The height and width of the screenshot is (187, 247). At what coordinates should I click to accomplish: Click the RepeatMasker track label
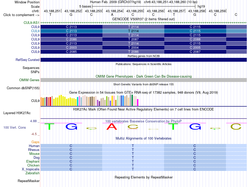pos(29,181)
